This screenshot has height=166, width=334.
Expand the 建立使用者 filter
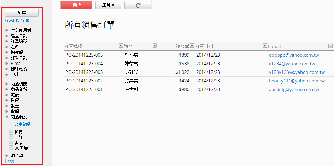pos(7,30)
